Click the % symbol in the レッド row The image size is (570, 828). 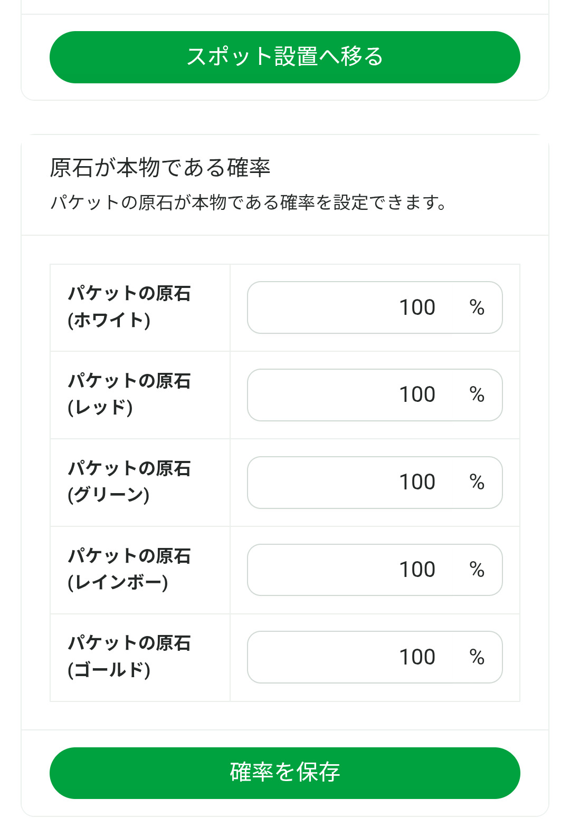pos(477,395)
